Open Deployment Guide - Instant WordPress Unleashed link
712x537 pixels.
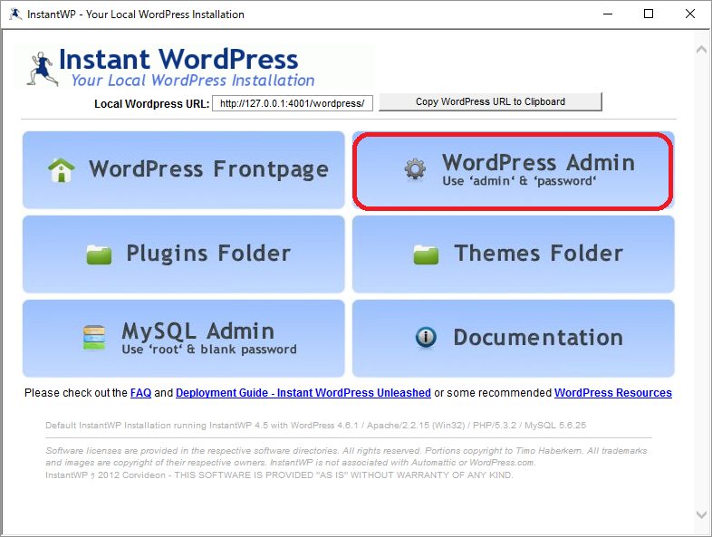coord(303,393)
